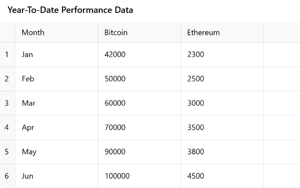Click row number 6 header
300x188 pixels.
[7, 176]
